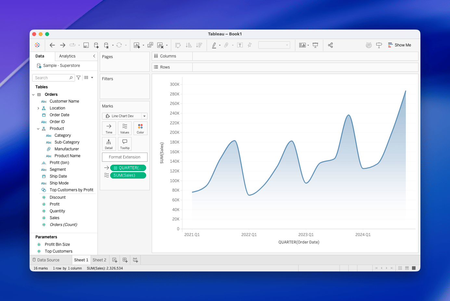This screenshot has height=301, width=450.
Task: Open the Line Chart Dev mark type dropdown
Action: tap(125, 116)
